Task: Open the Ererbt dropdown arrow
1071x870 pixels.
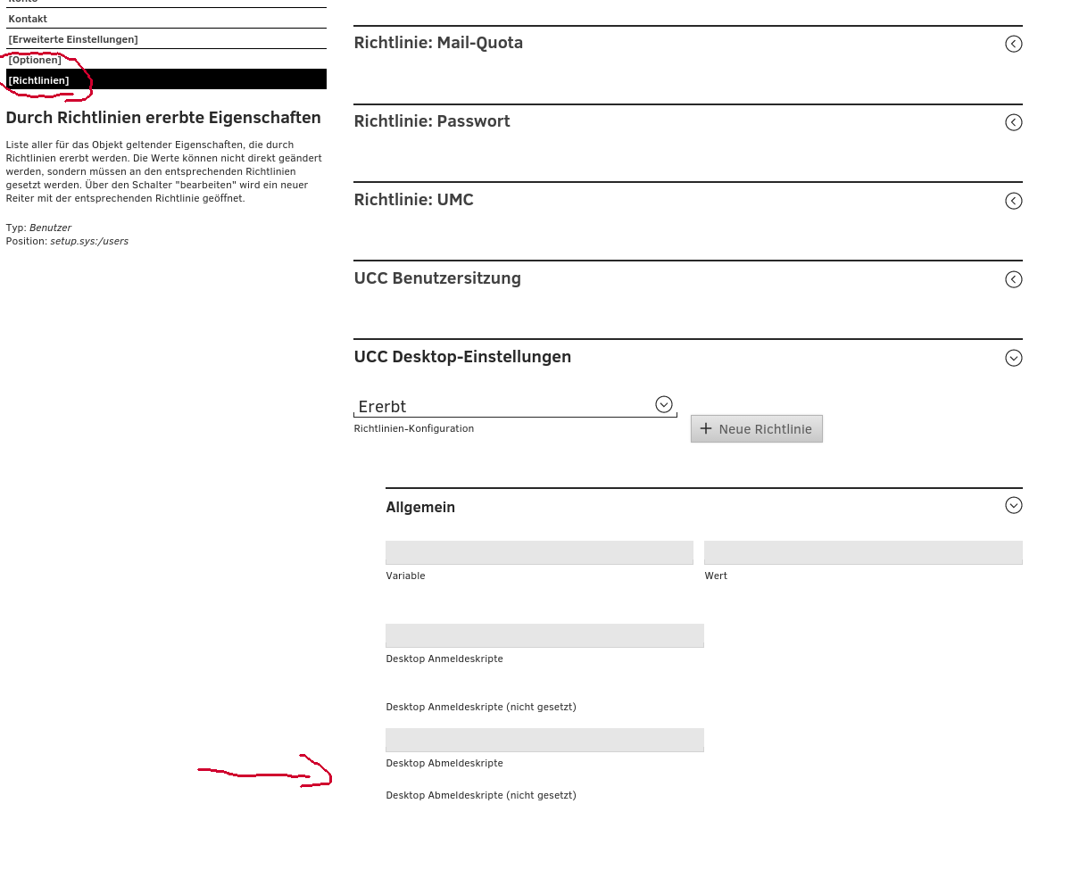Action: [x=663, y=404]
